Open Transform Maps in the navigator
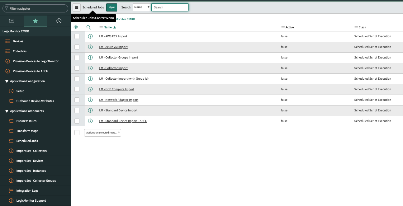The width and height of the screenshot is (403, 206). click(27, 131)
